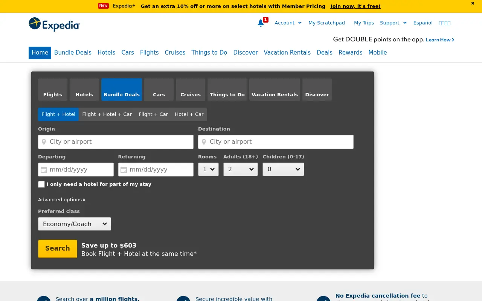The width and height of the screenshot is (482, 301).
Task: Click the Returning calendar icon
Action: click(x=124, y=170)
